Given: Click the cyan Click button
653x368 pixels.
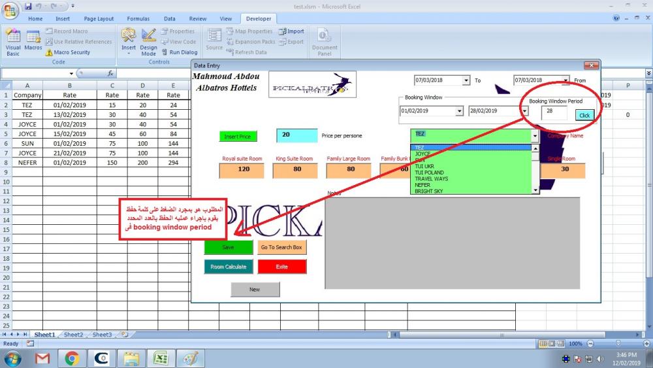Looking at the screenshot, I should [584, 116].
